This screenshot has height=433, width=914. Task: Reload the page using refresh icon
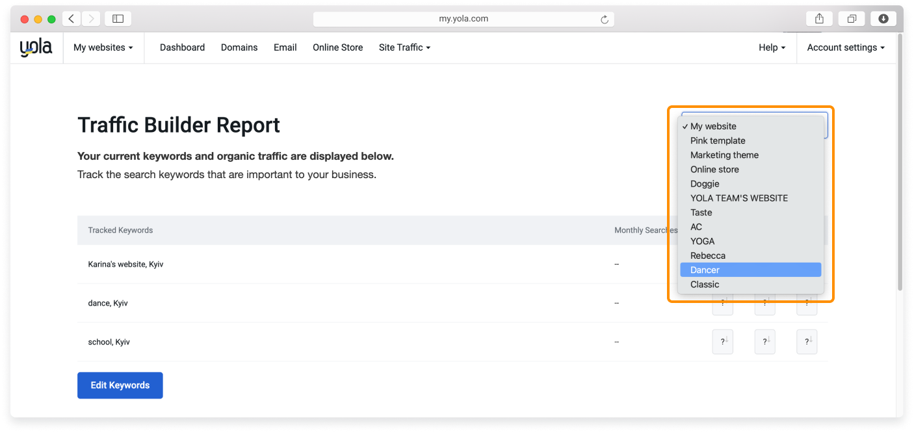(x=605, y=20)
